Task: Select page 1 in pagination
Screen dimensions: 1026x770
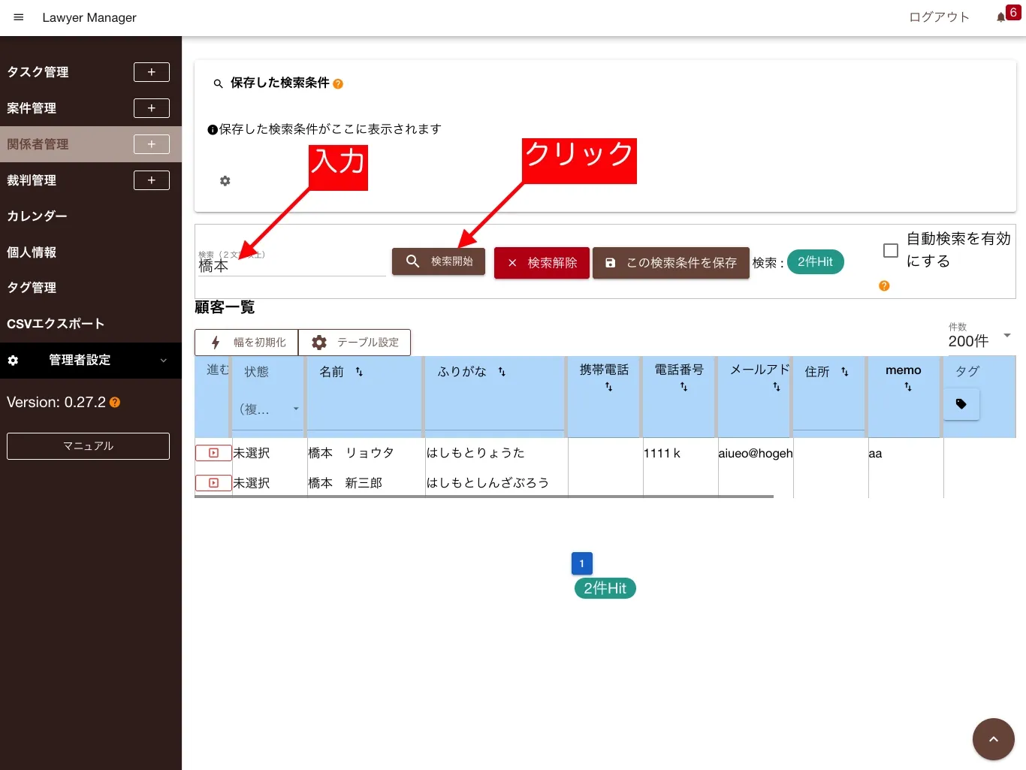Action: 581,563
